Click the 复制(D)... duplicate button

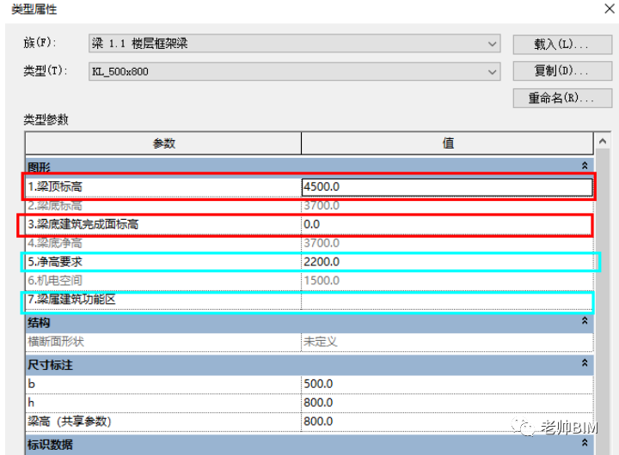click(x=562, y=71)
